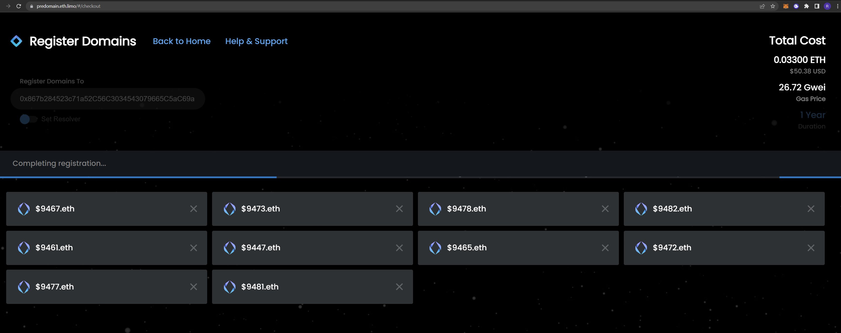Remove $9467.eth from the list
Screen dimensions: 841x333
tap(193, 209)
